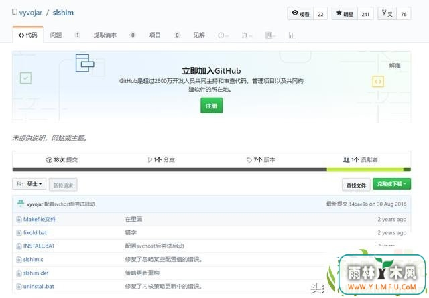Open 1个 贡献者 contributors list
The height and width of the screenshot is (298, 429).
point(361,160)
